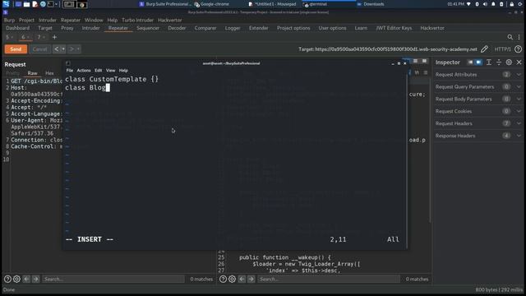Open the Turbo Intruder menu
Viewport: 526px width, 296px height.
(137, 20)
